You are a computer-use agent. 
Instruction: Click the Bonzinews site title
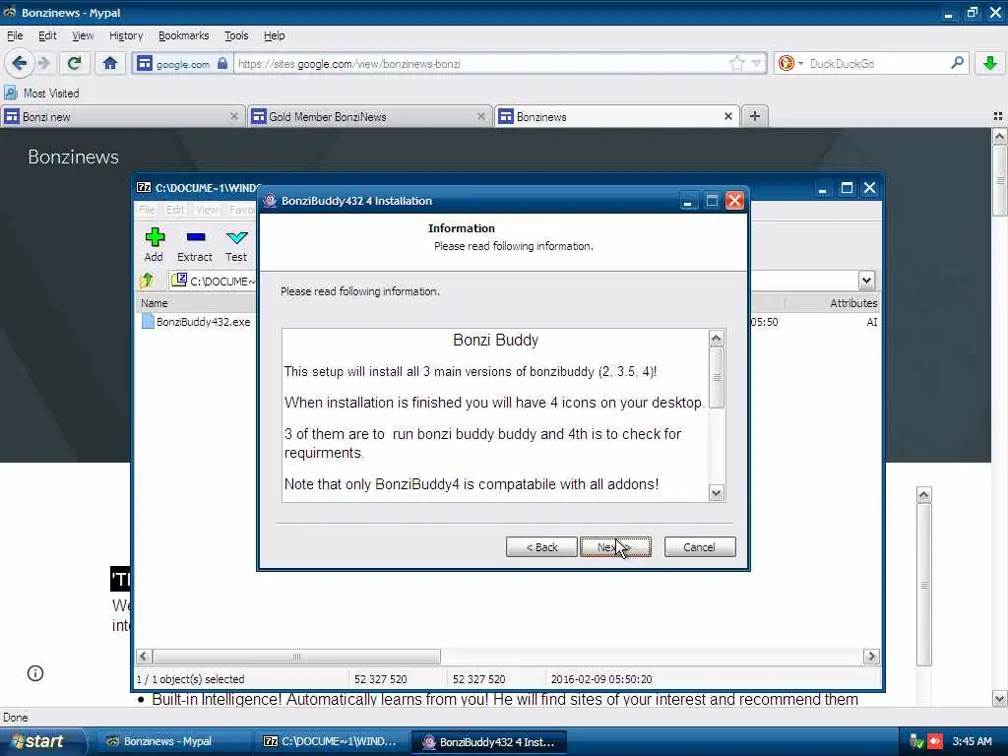click(x=73, y=157)
